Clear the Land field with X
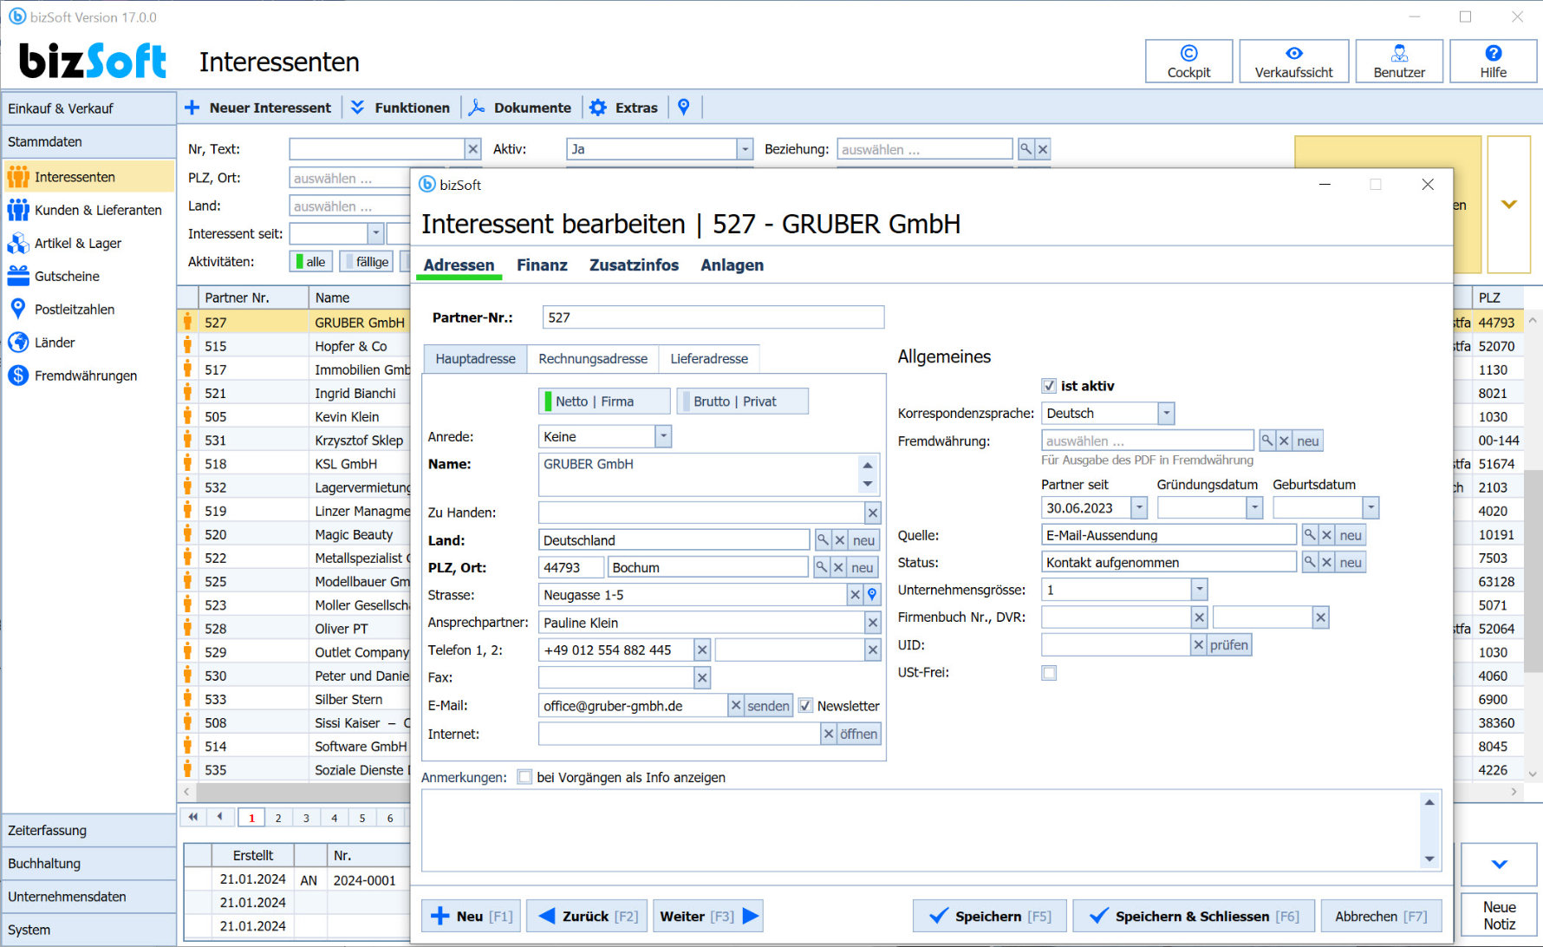The width and height of the screenshot is (1543, 947). [x=840, y=540]
